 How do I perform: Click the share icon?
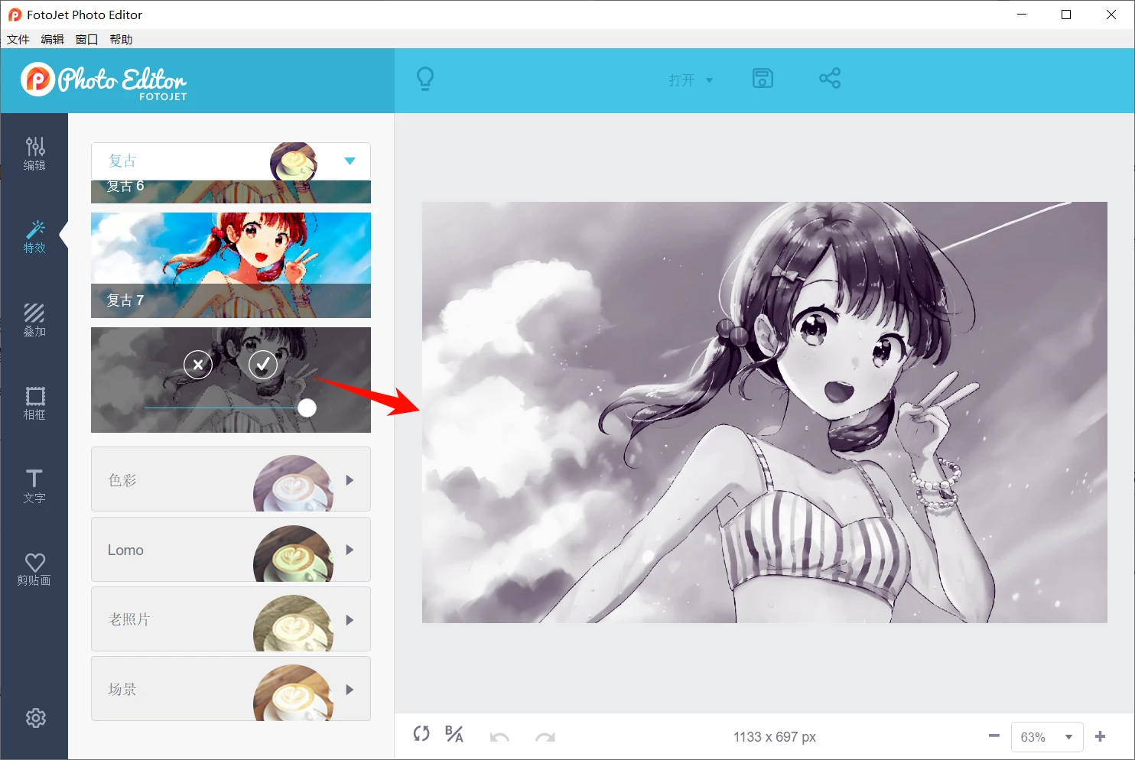tap(830, 78)
